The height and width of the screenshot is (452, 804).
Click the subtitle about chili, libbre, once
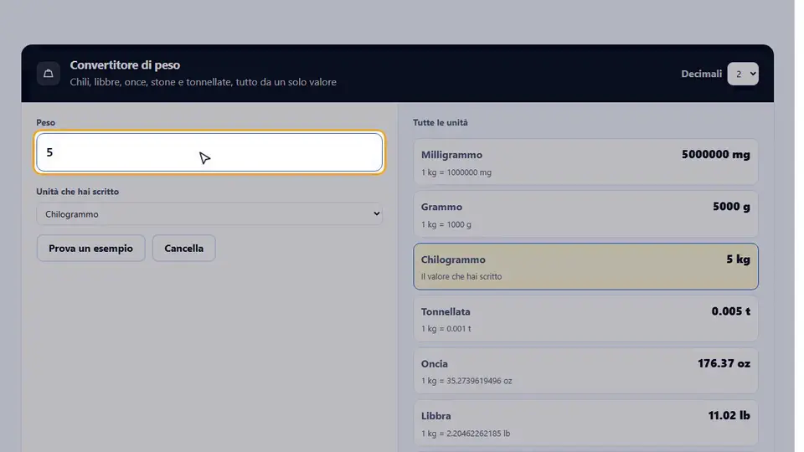[x=203, y=82]
